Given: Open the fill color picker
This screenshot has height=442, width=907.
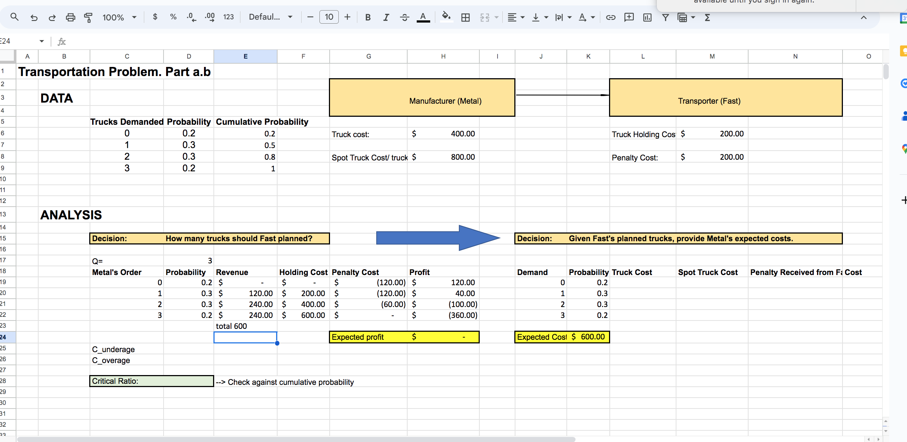Looking at the screenshot, I should pyautogui.click(x=446, y=17).
